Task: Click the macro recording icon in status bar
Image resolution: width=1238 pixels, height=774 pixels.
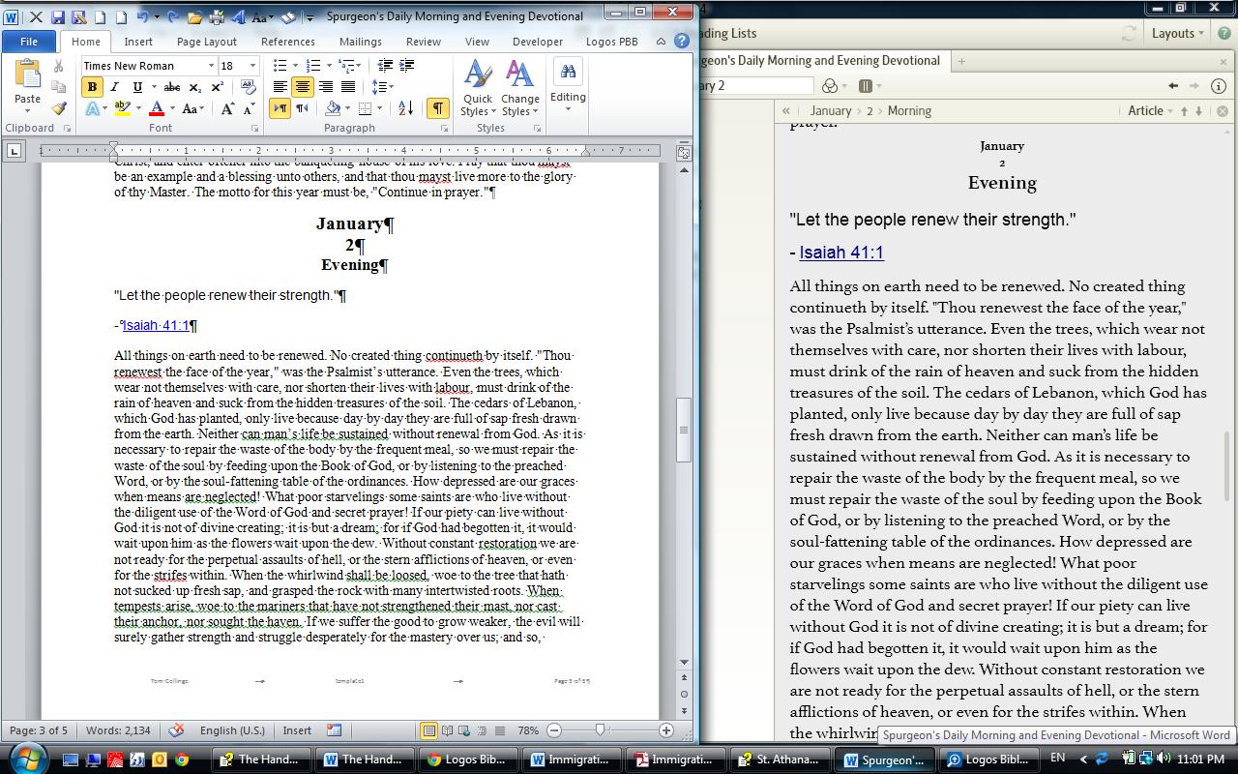Action: (x=335, y=730)
